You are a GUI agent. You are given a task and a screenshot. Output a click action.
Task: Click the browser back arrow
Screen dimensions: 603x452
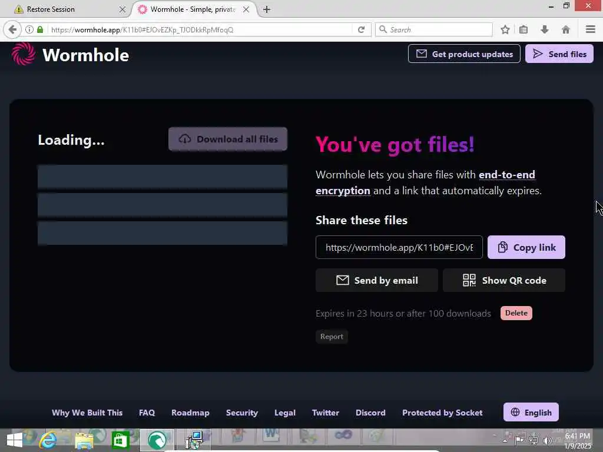coord(12,29)
